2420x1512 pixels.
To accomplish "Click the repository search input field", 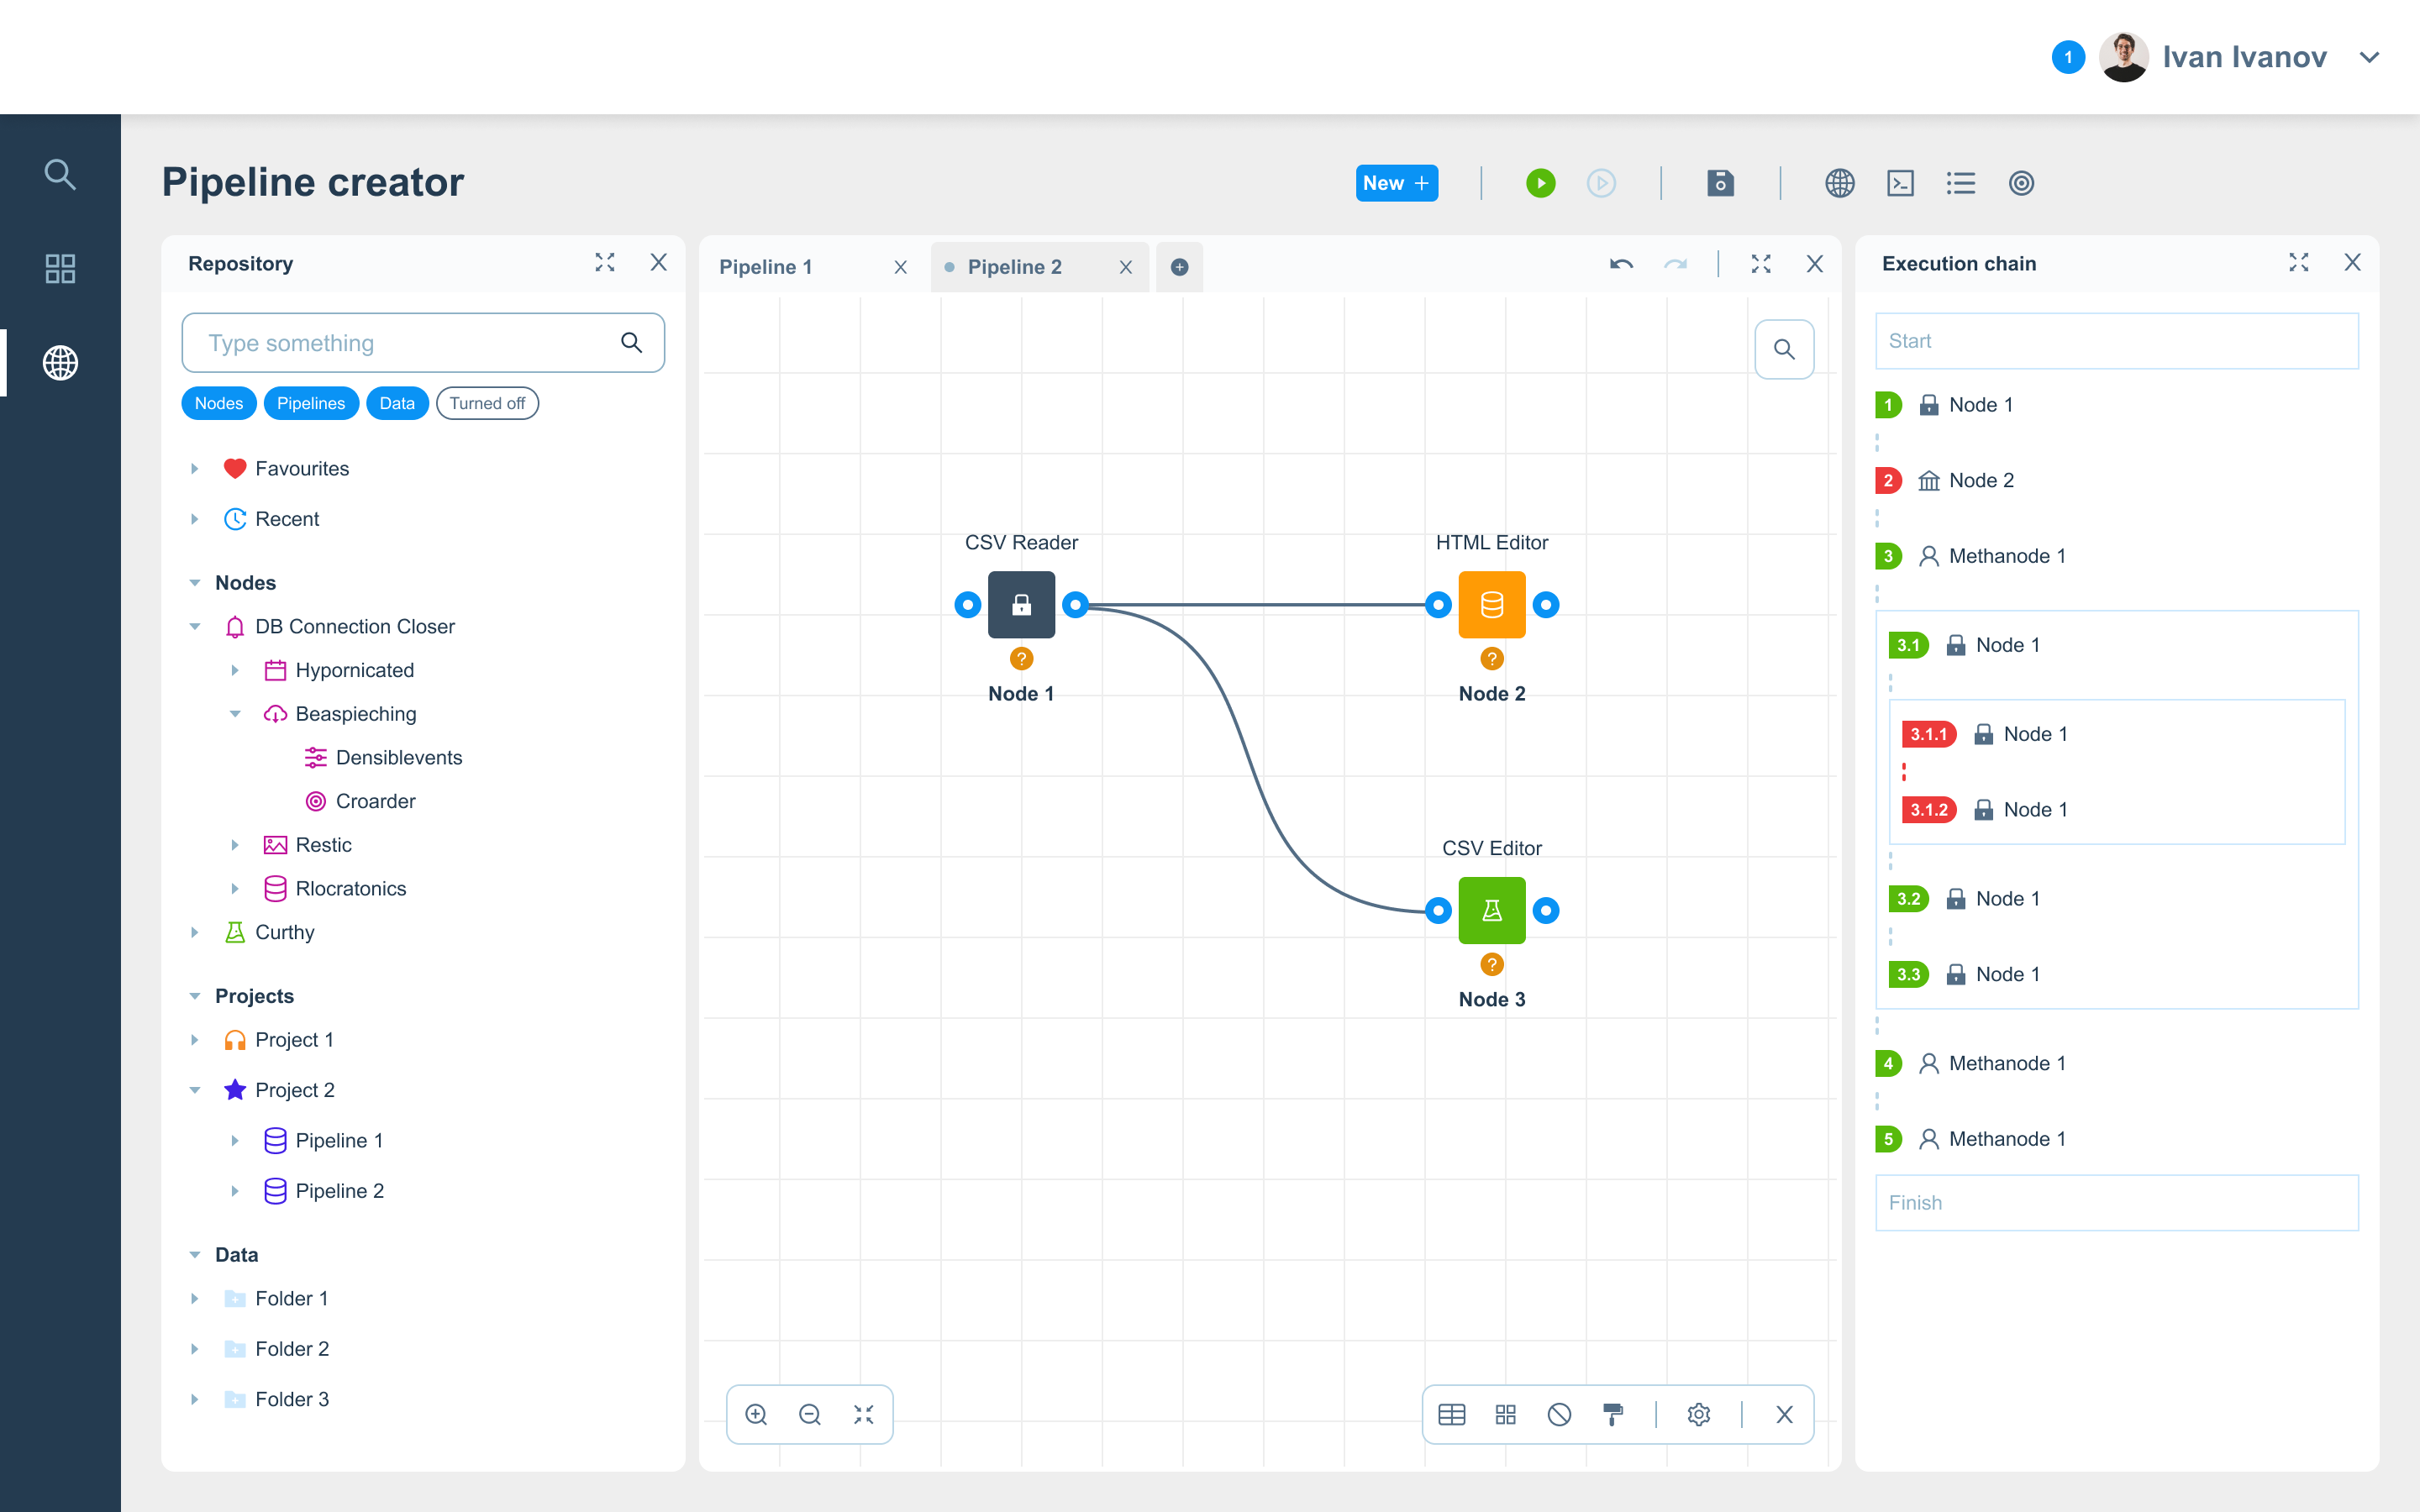I will pos(400,343).
